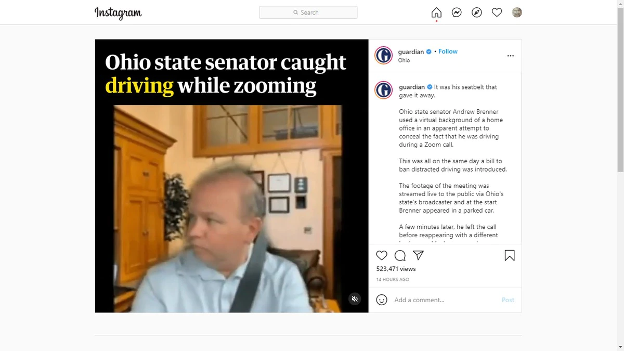Open the three-dot post options menu
This screenshot has width=624, height=351.
pos(510,56)
